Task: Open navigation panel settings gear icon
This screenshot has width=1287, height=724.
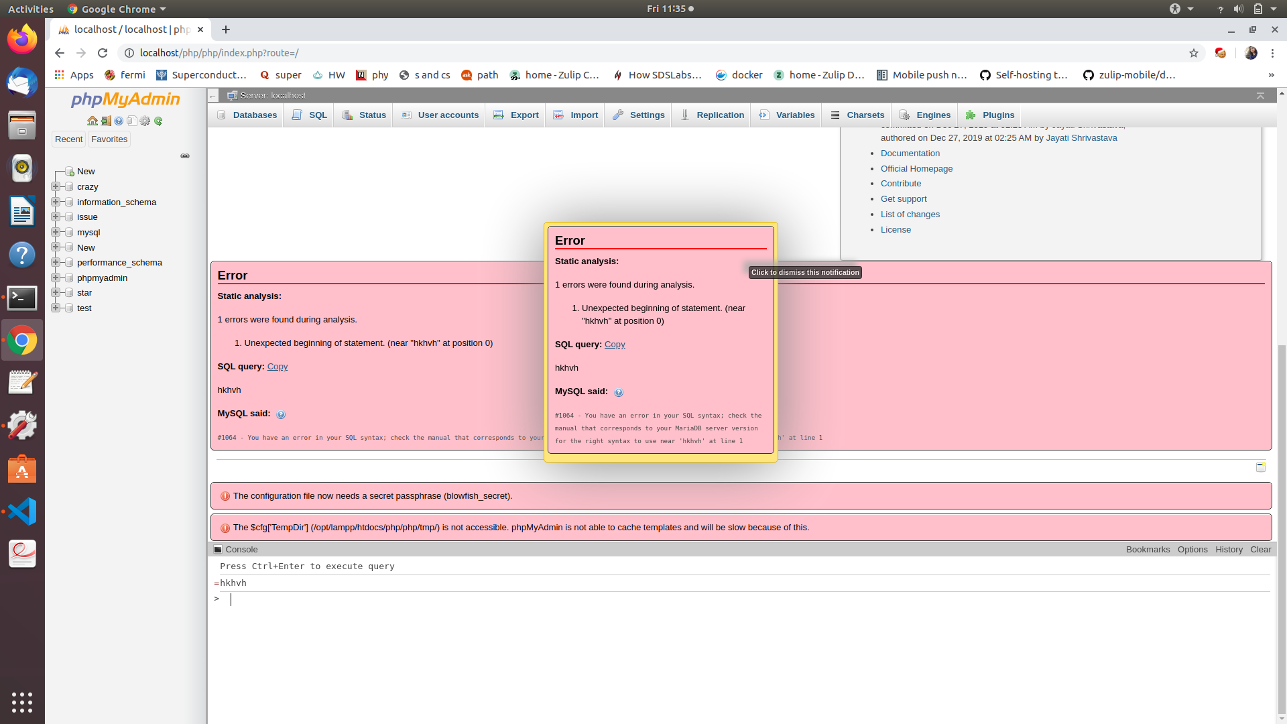Action: (x=145, y=121)
